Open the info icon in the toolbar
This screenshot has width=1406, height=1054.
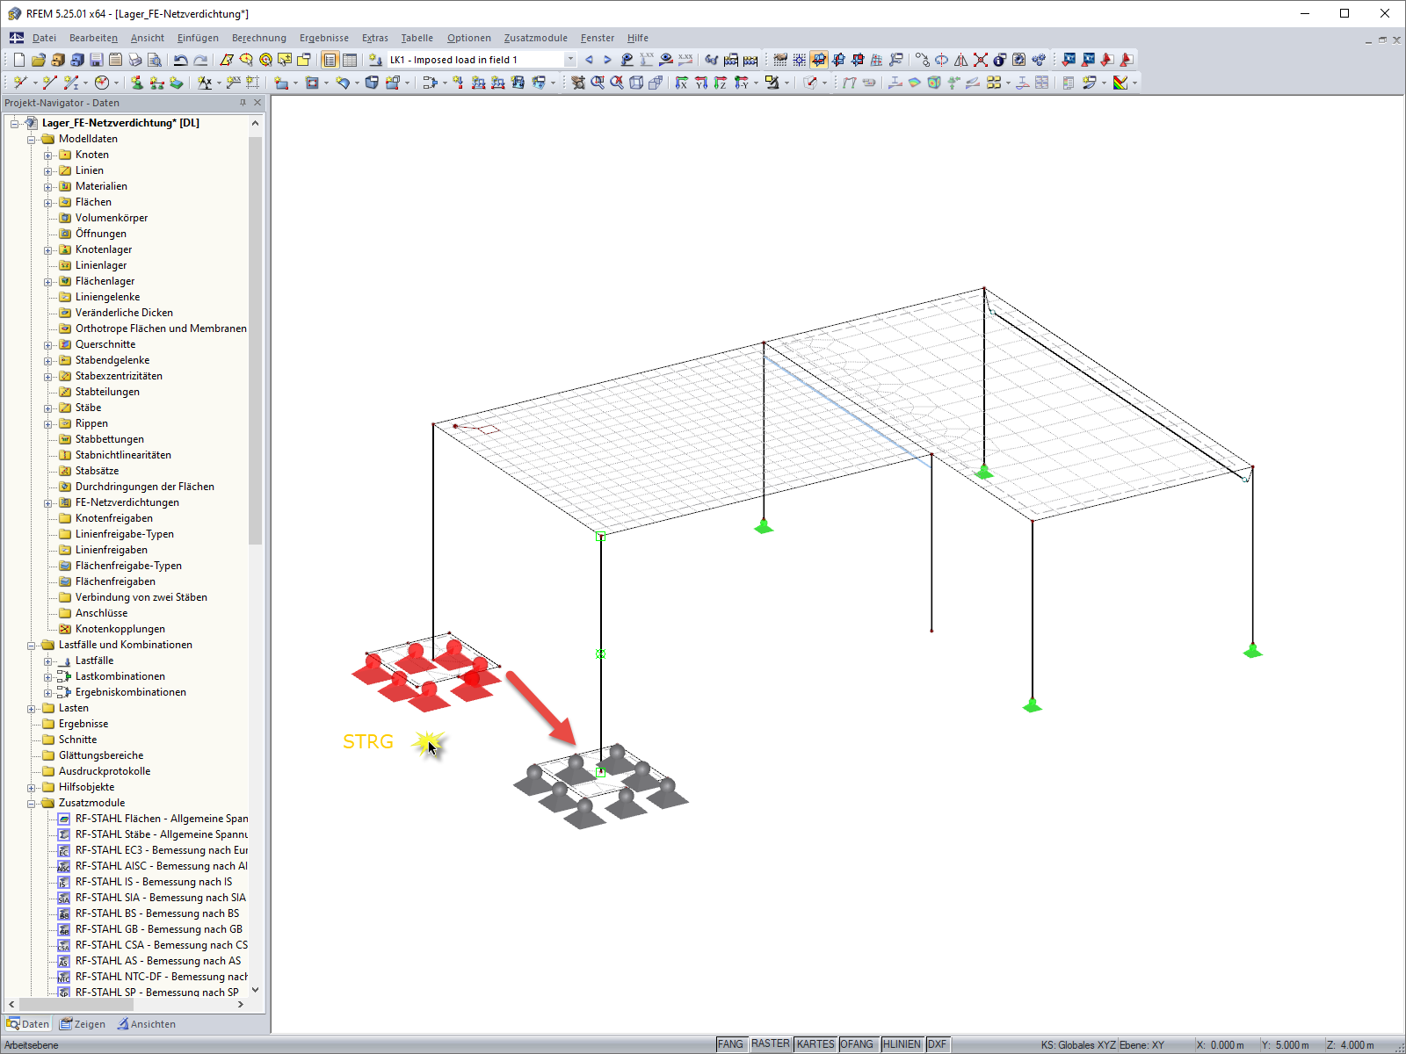1000,60
